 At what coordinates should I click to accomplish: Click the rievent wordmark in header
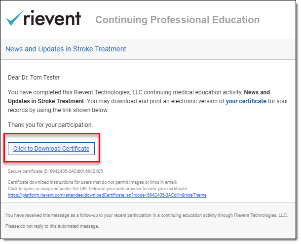coord(52,18)
